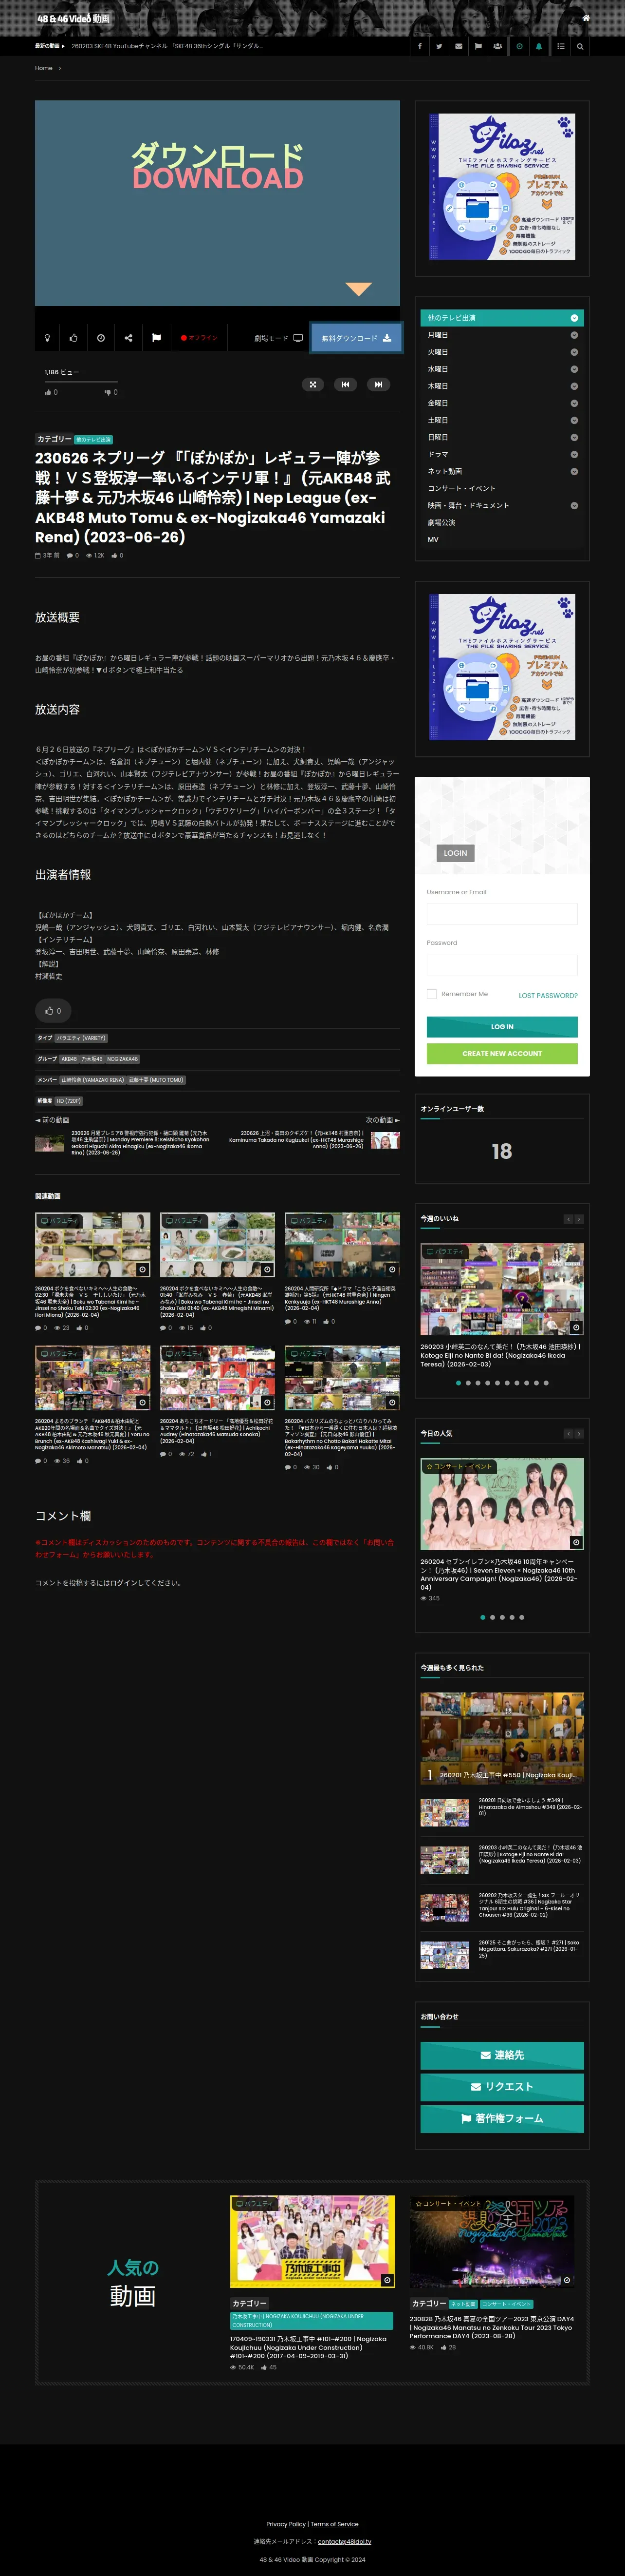
Task: Click バラエティ (VARIETY) type tag
Action: (x=81, y=1038)
